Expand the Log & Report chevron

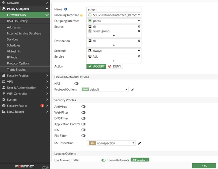click(47, 112)
